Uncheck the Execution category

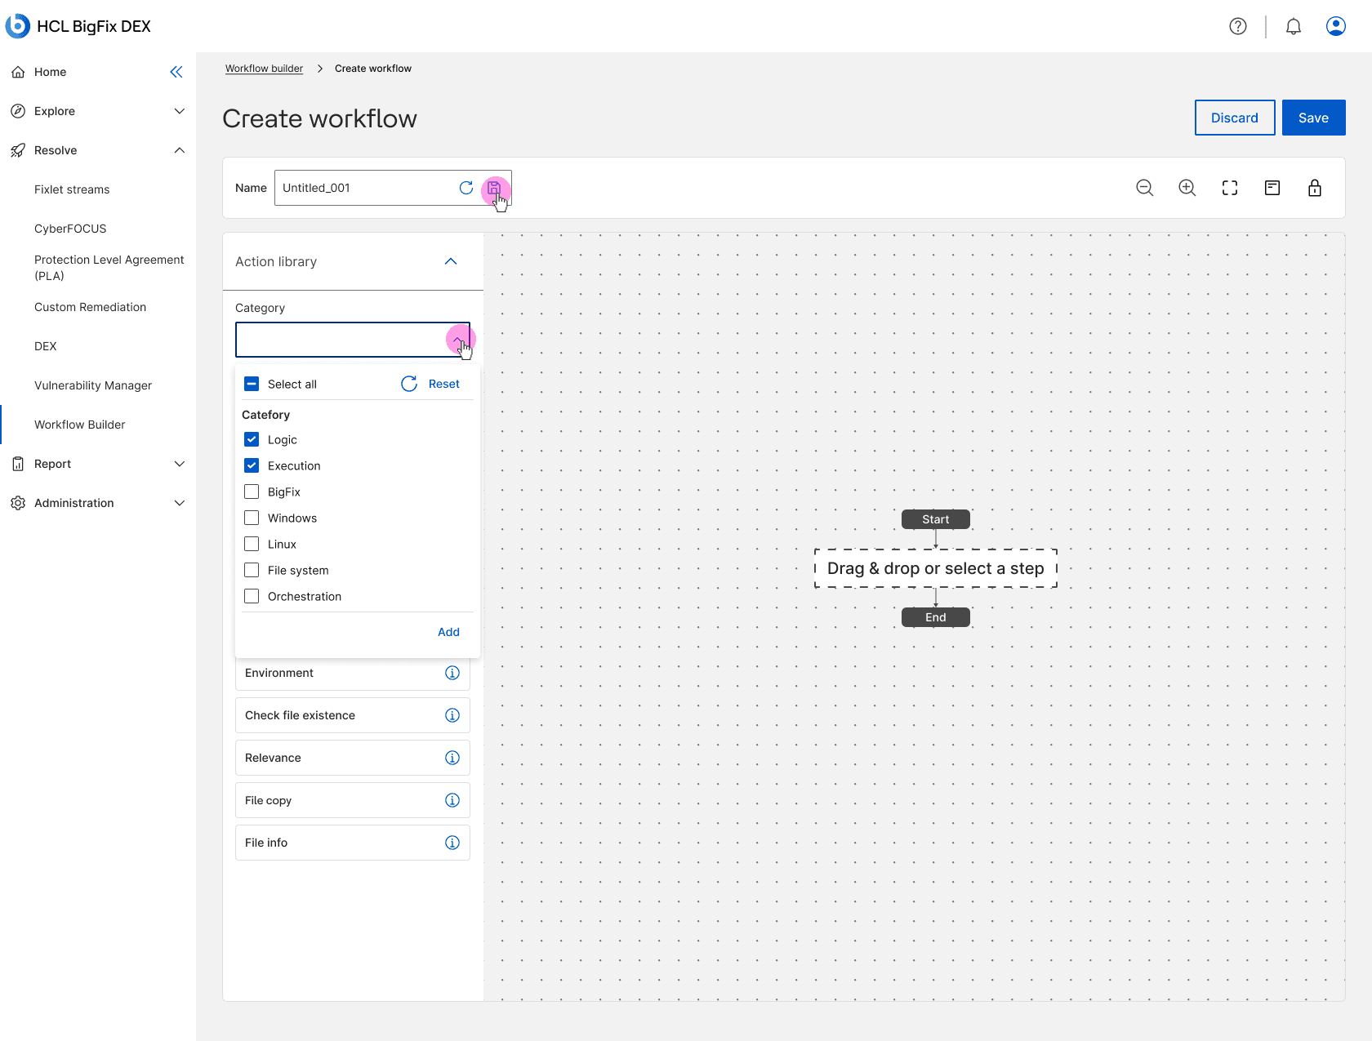(x=252, y=465)
